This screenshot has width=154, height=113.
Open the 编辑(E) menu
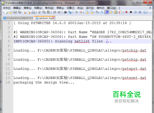click(x=17, y=8)
